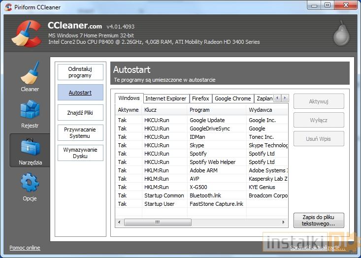Viewport: 361px width, 258px height.
Task: Click the Usuń Wpis button
Action: pos(319,138)
